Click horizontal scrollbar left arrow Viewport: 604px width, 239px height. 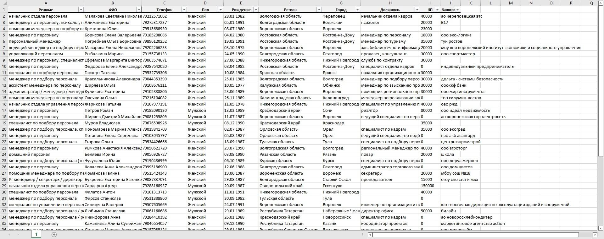(370, 235)
